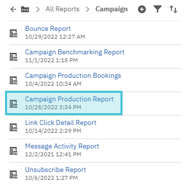Select date text 12/2/2021 12:41 PM
Screen dimensions: 190x185
(53, 155)
